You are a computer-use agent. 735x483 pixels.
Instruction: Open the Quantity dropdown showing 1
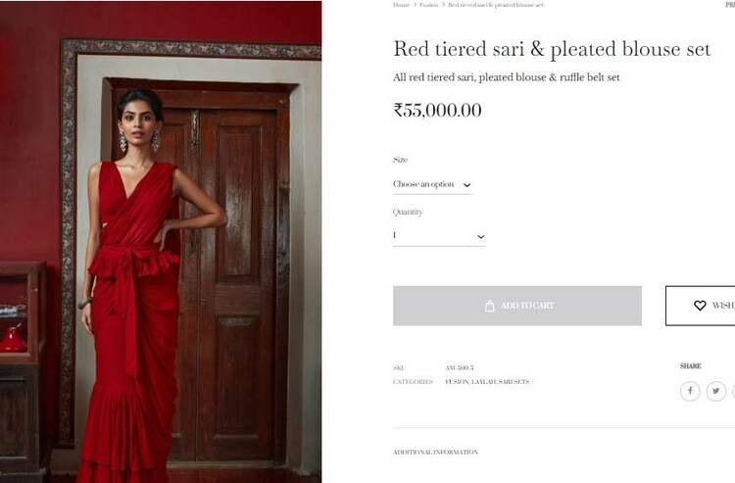click(x=439, y=236)
